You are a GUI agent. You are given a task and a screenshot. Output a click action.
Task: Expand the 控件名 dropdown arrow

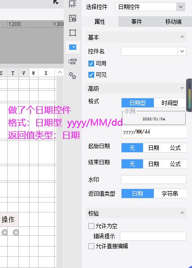(x=182, y=51)
